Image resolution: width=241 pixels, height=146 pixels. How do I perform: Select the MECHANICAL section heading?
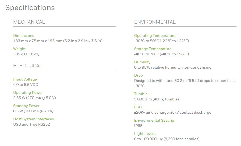(x=29, y=22)
